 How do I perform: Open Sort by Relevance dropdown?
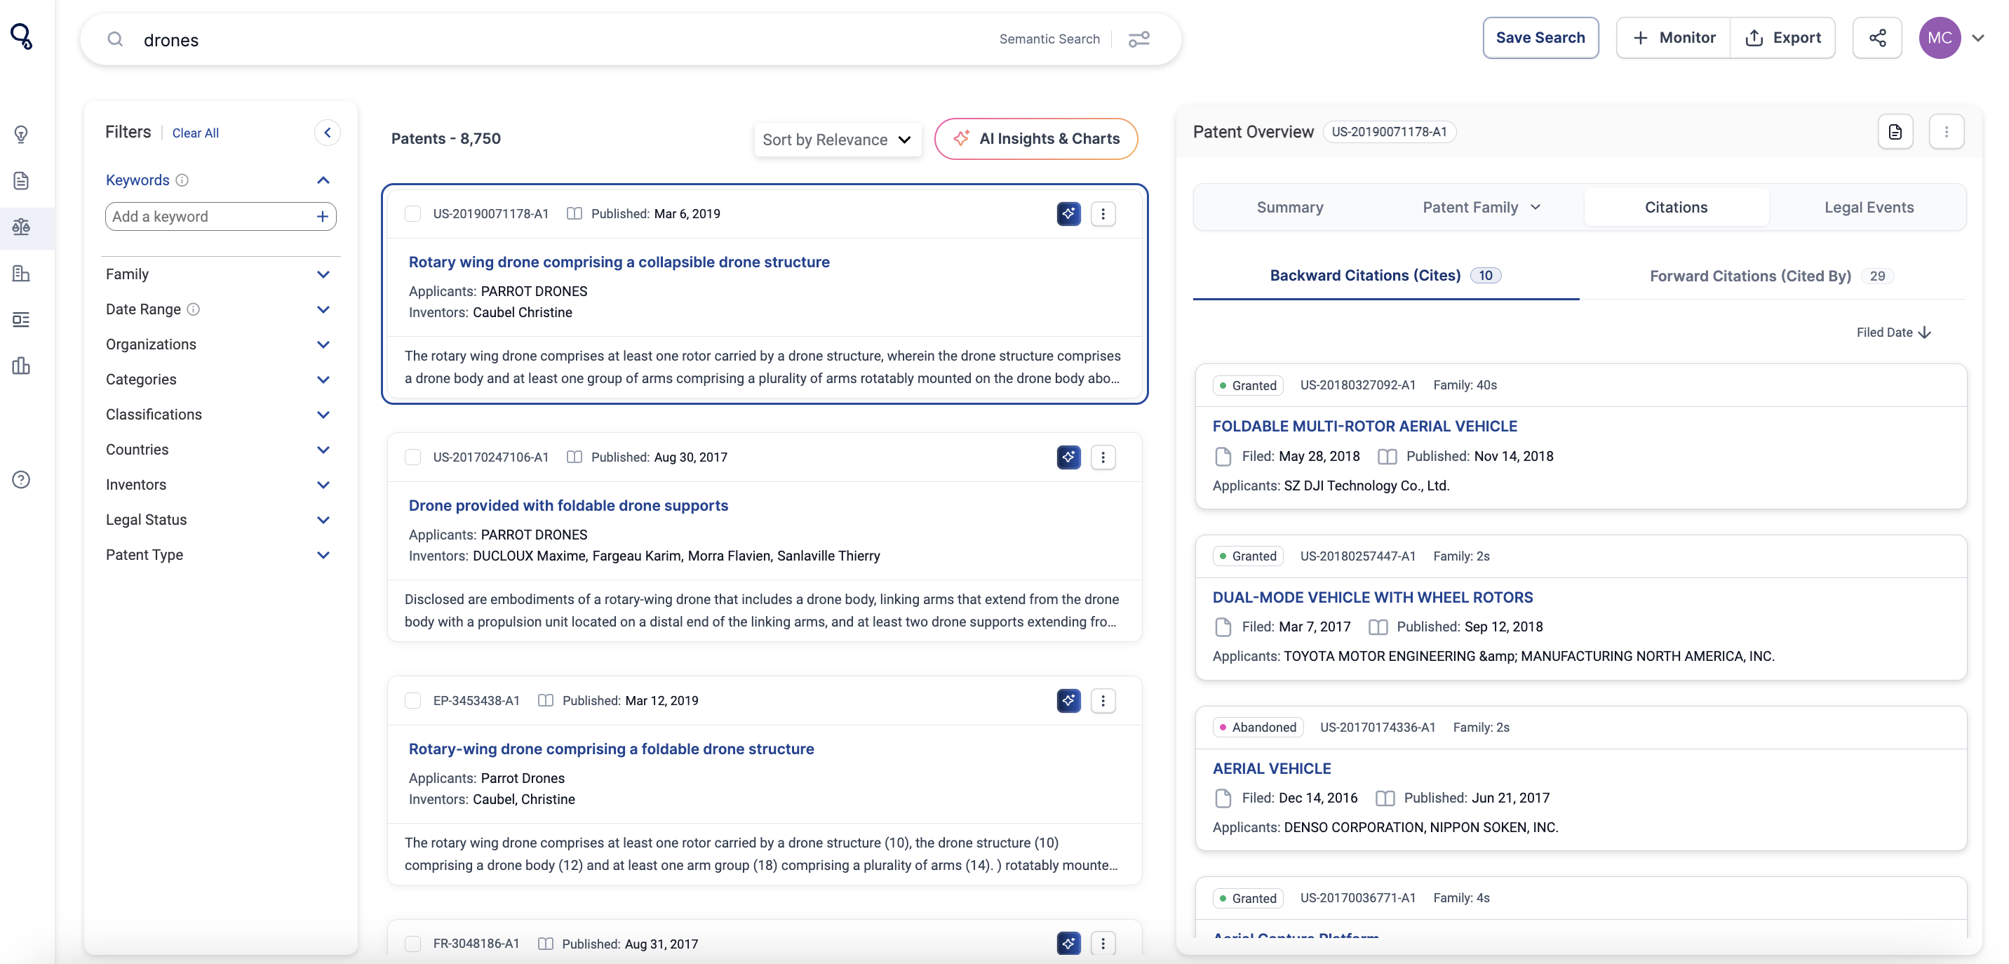(837, 140)
